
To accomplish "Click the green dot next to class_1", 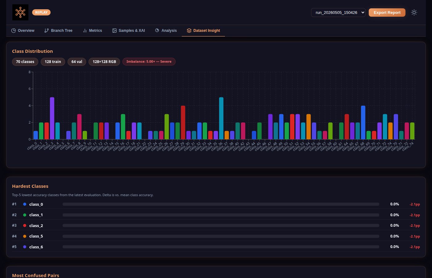I will coord(25,215).
